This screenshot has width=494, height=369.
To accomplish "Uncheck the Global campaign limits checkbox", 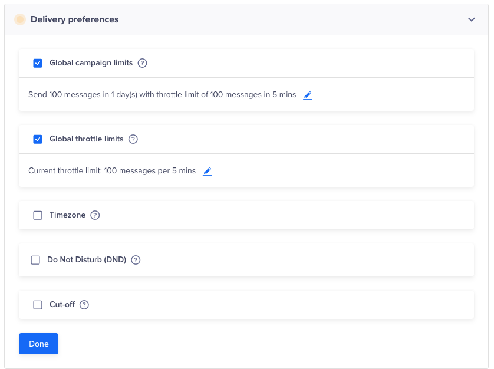I will 38,63.
